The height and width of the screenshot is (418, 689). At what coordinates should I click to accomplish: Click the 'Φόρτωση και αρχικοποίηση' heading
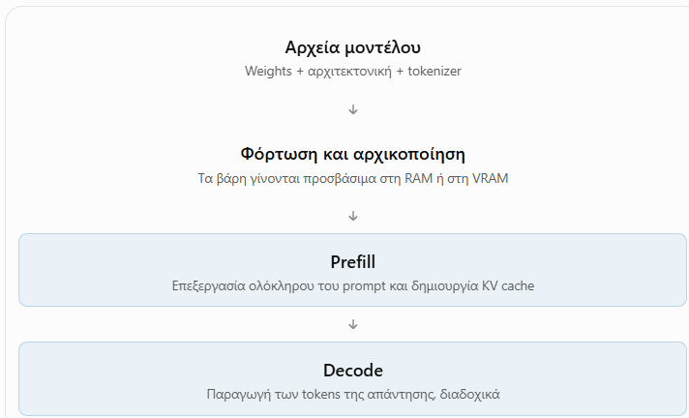pos(353,154)
